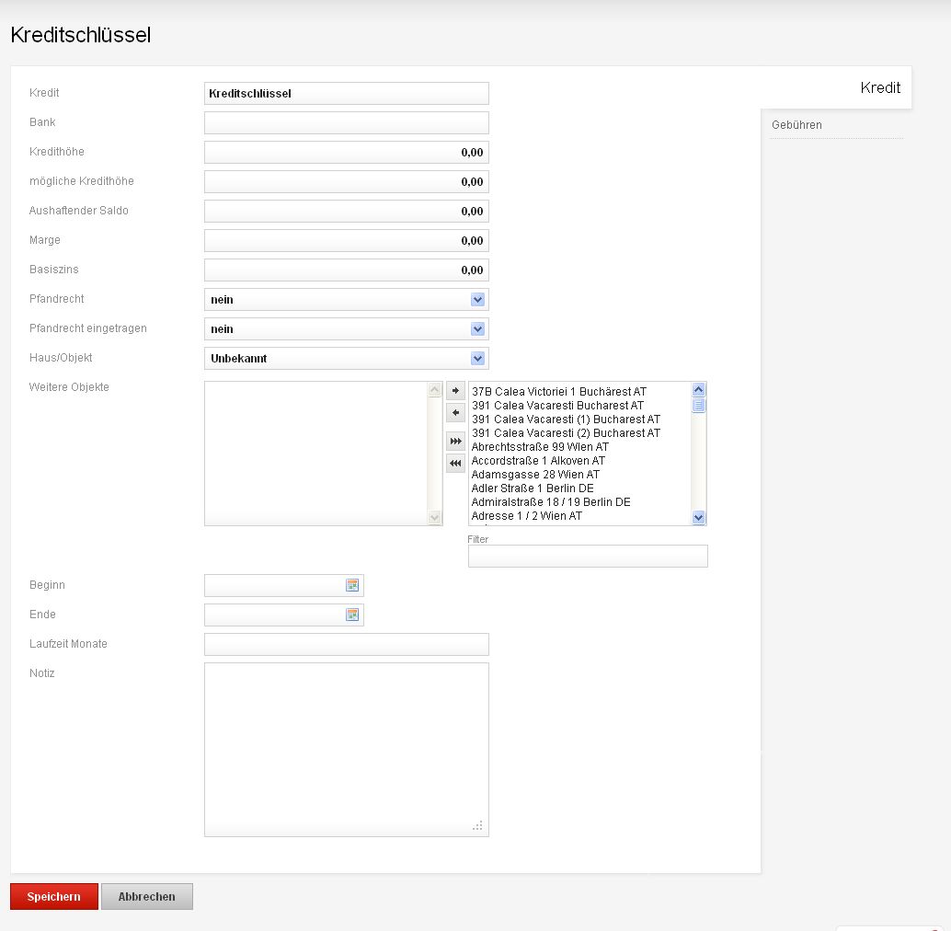Click the triple right arrows move-all button
The height and width of the screenshot is (931, 951).
pyautogui.click(x=455, y=442)
